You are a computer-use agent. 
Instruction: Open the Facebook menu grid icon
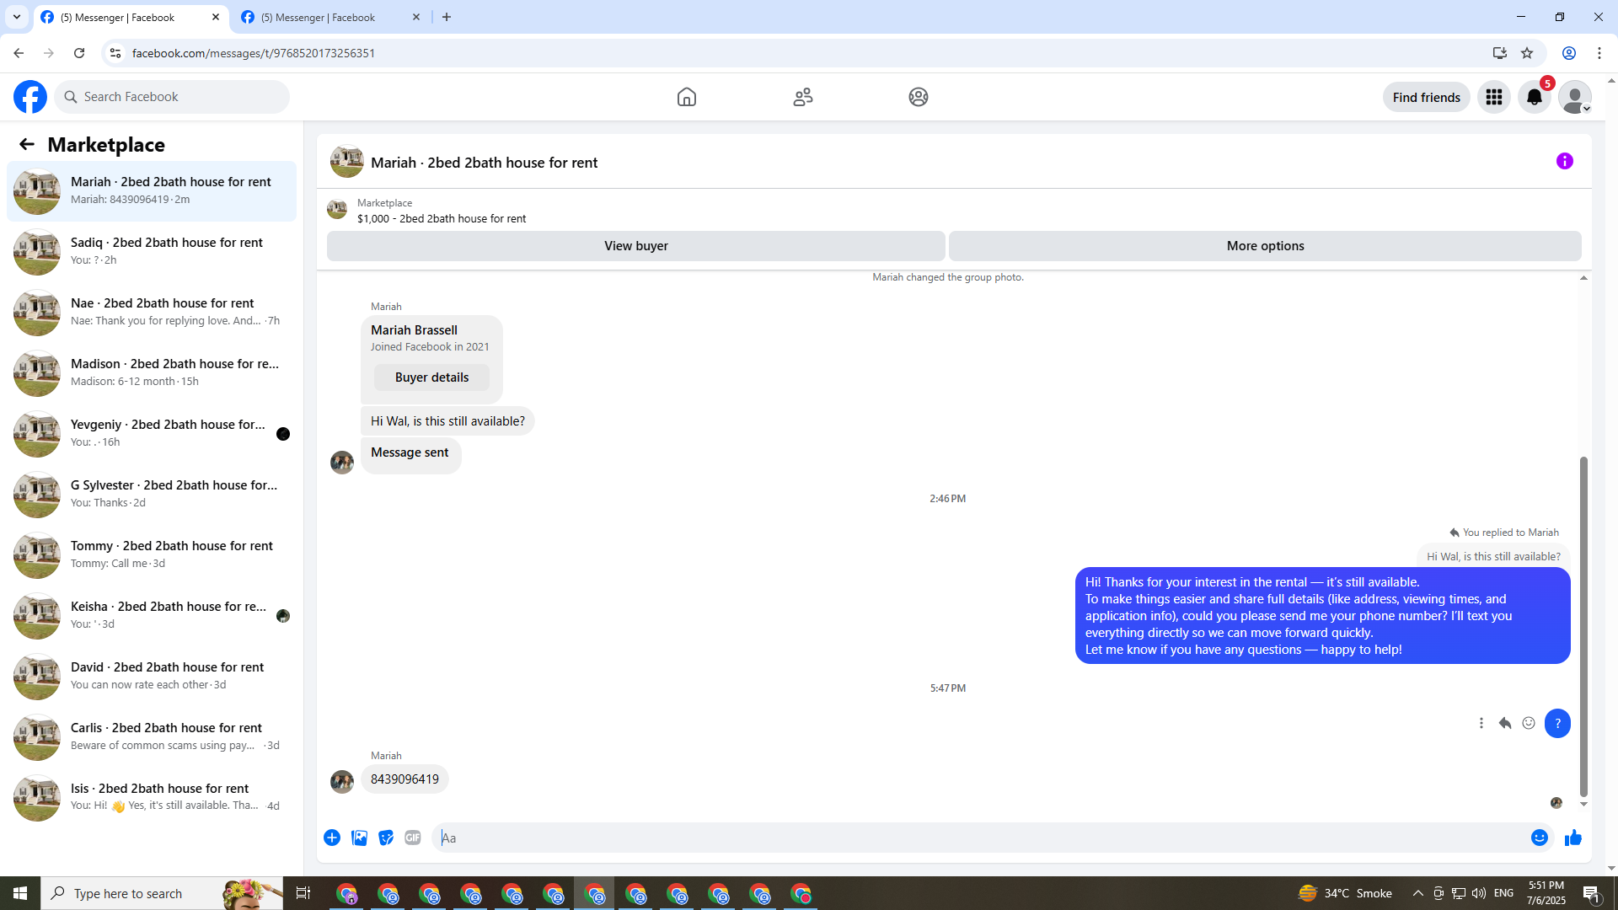1494,97
